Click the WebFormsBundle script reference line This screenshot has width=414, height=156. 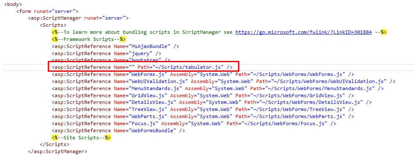118,131
